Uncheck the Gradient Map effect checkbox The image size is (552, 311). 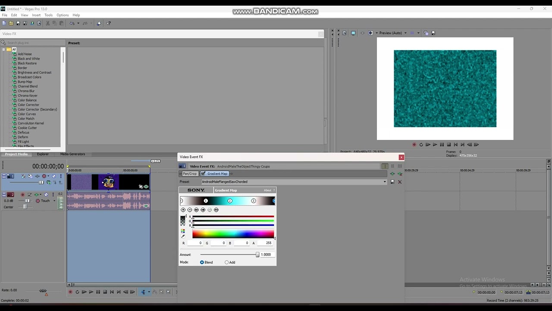point(203,174)
